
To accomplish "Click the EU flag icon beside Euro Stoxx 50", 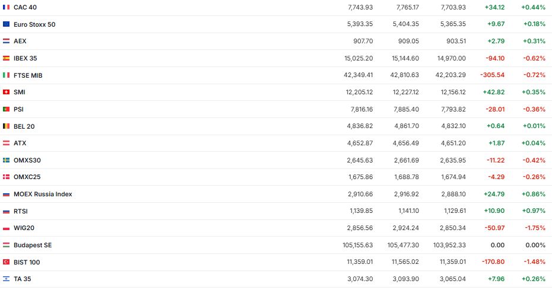I will pyautogui.click(x=6, y=24).
